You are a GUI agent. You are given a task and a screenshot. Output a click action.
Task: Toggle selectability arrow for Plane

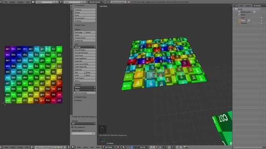(264, 20)
